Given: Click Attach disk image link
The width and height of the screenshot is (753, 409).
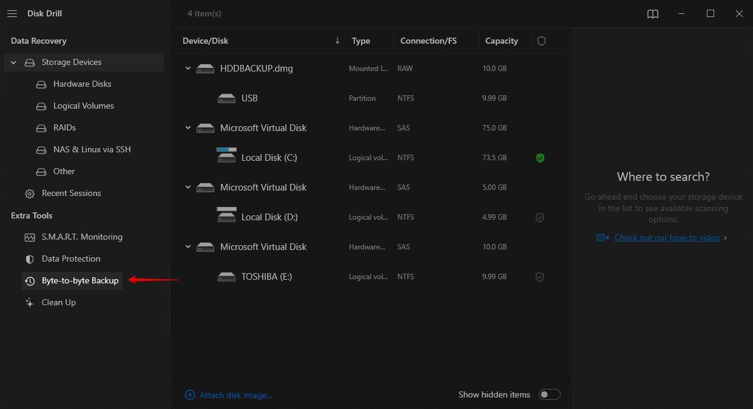Looking at the screenshot, I should click(x=235, y=395).
